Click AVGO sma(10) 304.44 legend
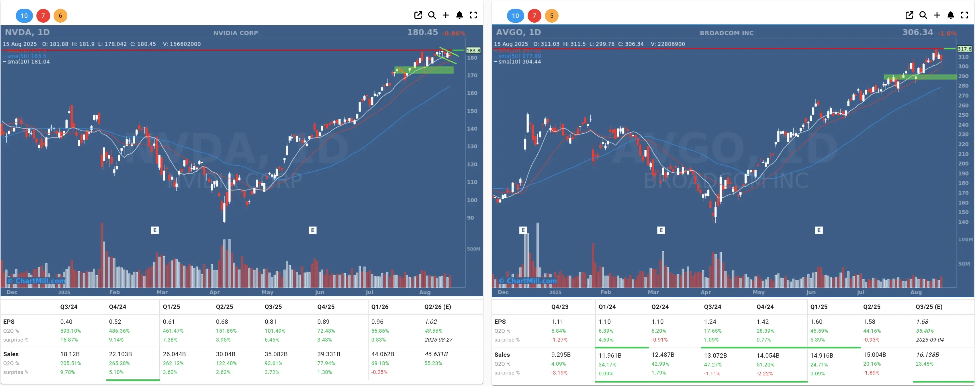975x386 pixels. tap(517, 62)
